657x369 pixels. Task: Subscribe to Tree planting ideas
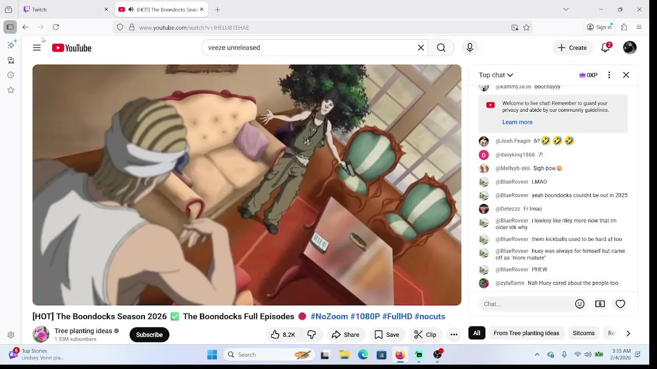pos(149,335)
